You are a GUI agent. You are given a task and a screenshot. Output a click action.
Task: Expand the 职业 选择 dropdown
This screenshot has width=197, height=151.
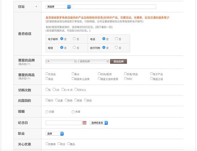[55, 134]
